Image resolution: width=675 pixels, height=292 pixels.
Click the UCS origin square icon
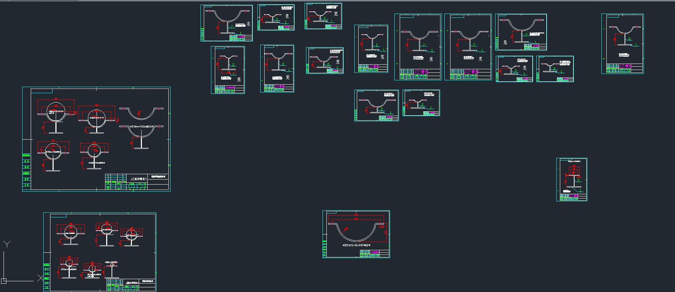[4, 281]
